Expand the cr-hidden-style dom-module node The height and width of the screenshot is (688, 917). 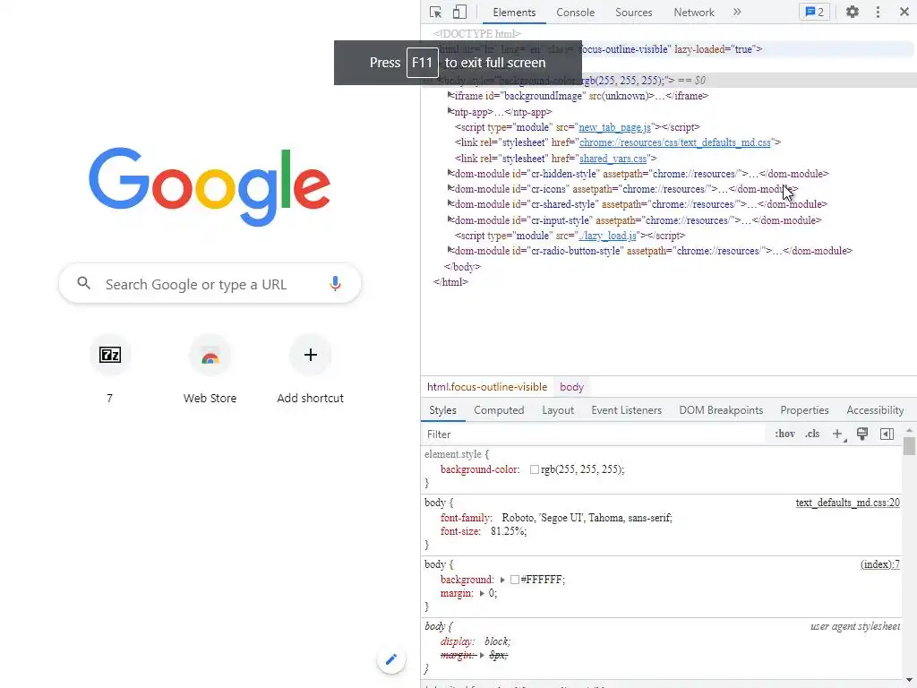450,173
